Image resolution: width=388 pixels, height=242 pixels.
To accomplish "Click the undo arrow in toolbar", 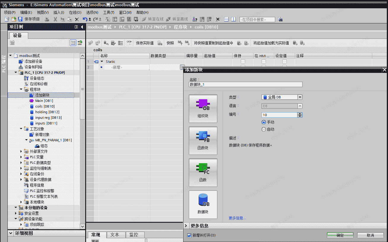I will pos(85,19).
